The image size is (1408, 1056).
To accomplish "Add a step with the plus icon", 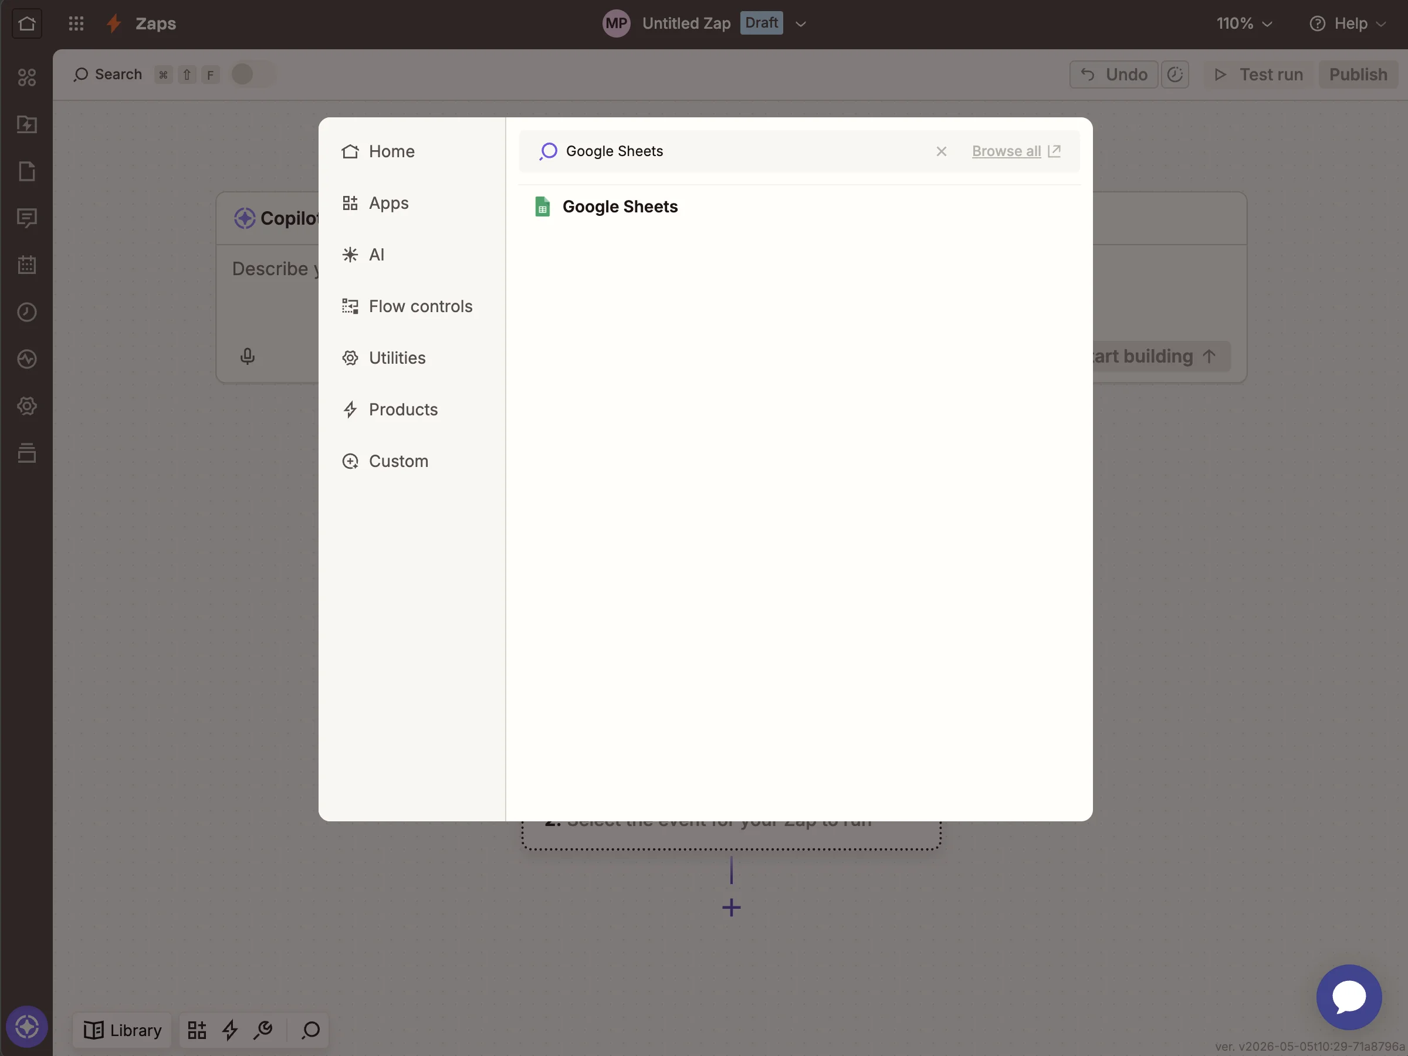I will tap(732, 907).
